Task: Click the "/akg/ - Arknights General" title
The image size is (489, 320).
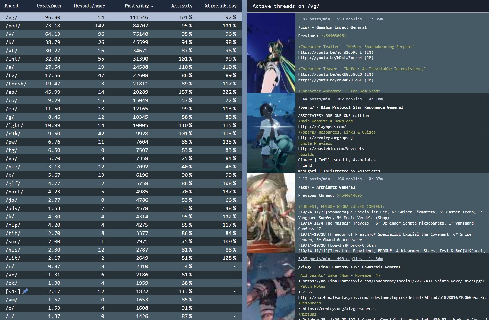Action: [327, 187]
